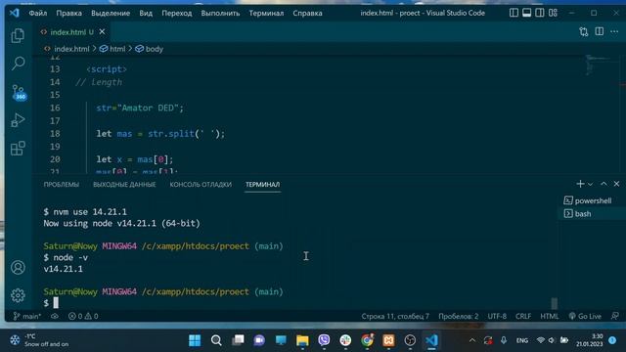Click the main* branch in status bar
The height and width of the screenshot is (352, 626).
click(26, 317)
